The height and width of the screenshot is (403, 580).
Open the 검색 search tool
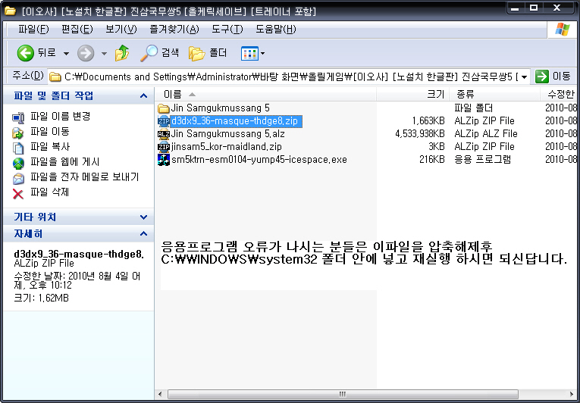coord(160,53)
